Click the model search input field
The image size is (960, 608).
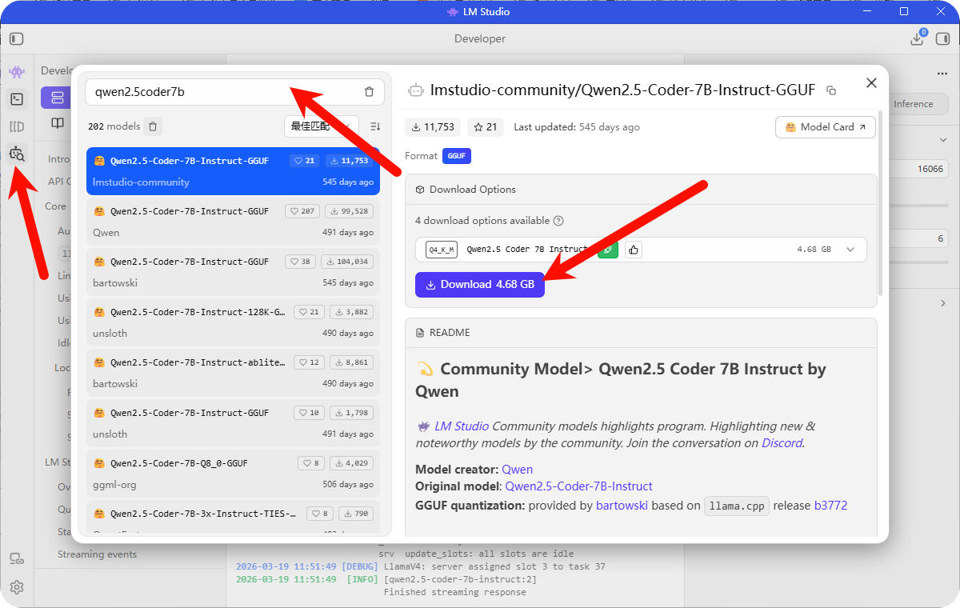tap(224, 92)
